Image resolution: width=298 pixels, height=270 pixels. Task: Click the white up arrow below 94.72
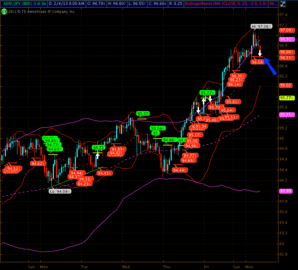click(97, 156)
